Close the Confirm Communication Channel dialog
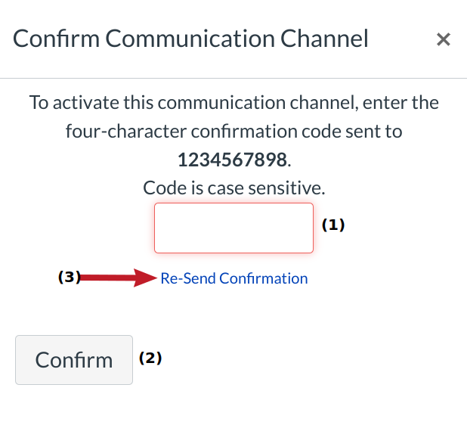 coord(444,39)
